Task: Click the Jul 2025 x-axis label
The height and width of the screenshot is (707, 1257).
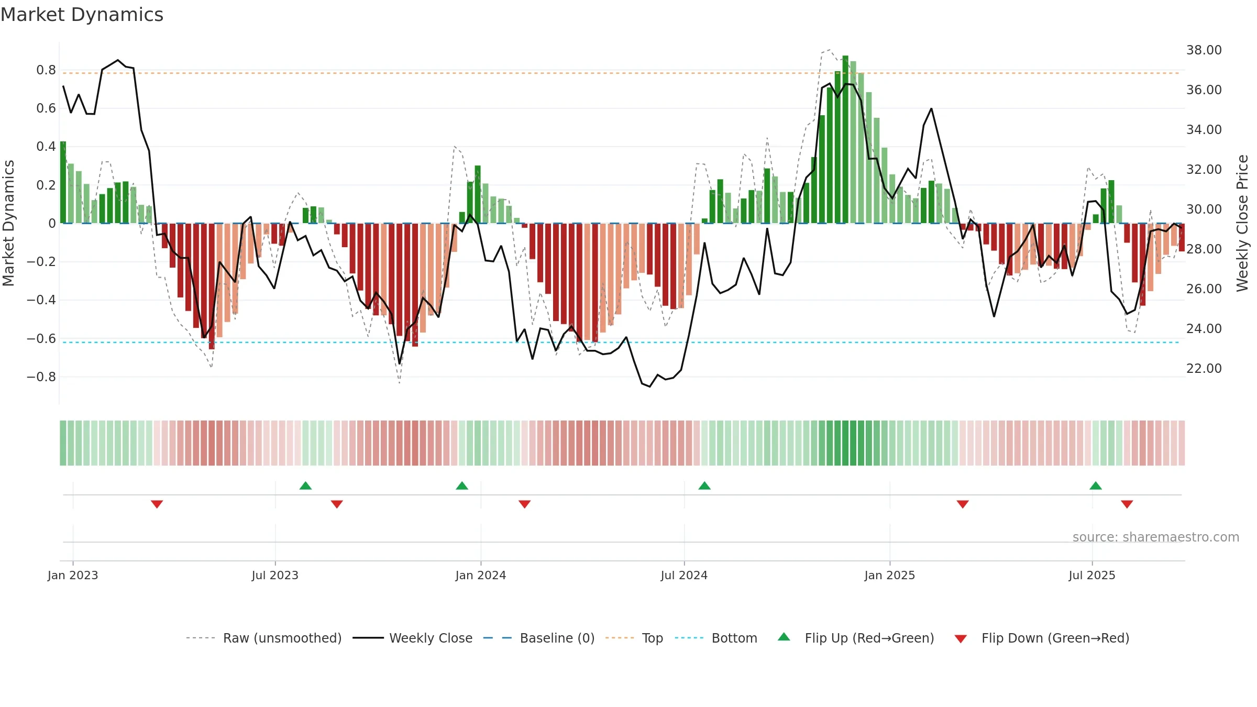Action: click(1092, 575)
